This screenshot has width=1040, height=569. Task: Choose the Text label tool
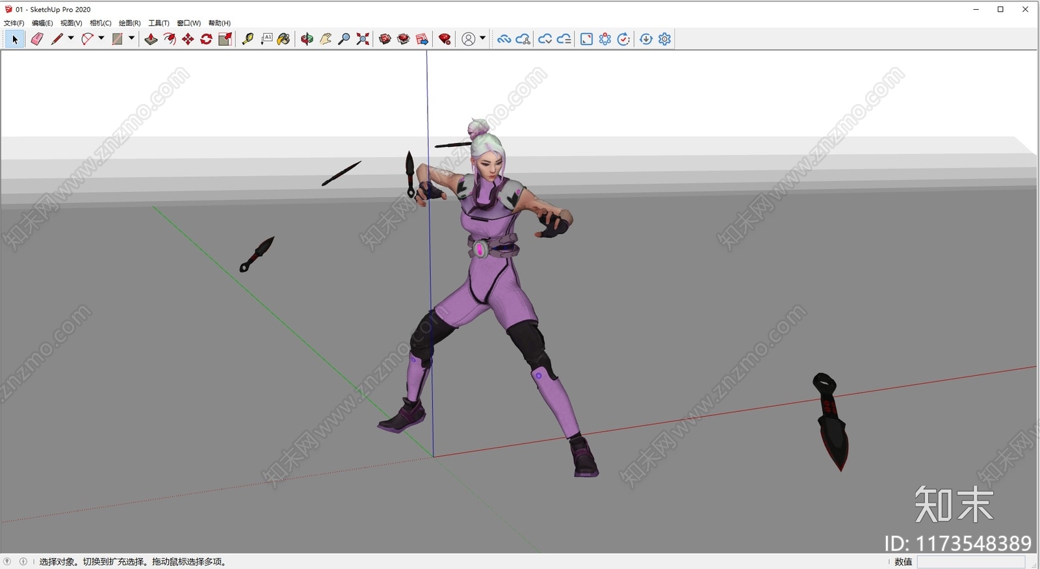(x=266, y=39)
